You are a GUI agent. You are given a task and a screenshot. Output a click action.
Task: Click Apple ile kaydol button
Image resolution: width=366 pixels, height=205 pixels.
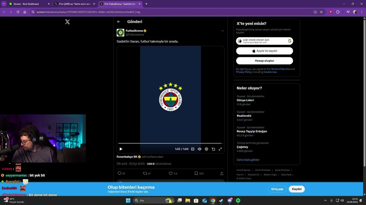tap(264, 51)
